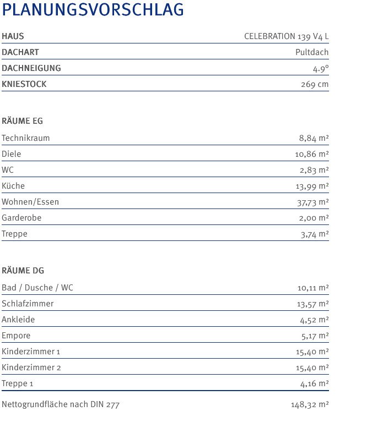372x428 pixels.
Task: Click the Garderobe row
Action: [x=165, y=218]
